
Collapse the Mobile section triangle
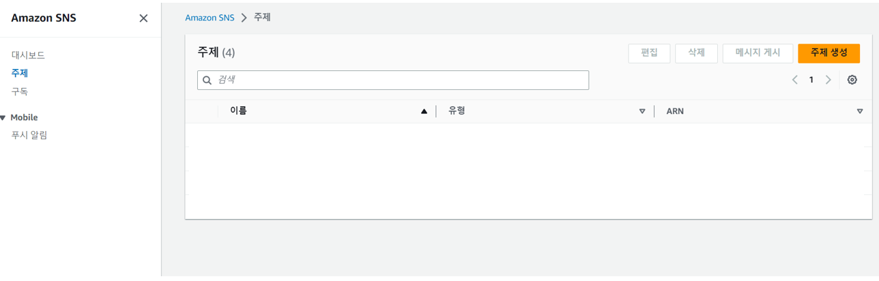pos(3,117)
